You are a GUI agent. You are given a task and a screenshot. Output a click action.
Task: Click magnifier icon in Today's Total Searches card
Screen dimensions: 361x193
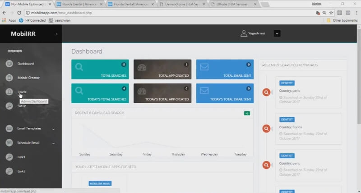79,90
